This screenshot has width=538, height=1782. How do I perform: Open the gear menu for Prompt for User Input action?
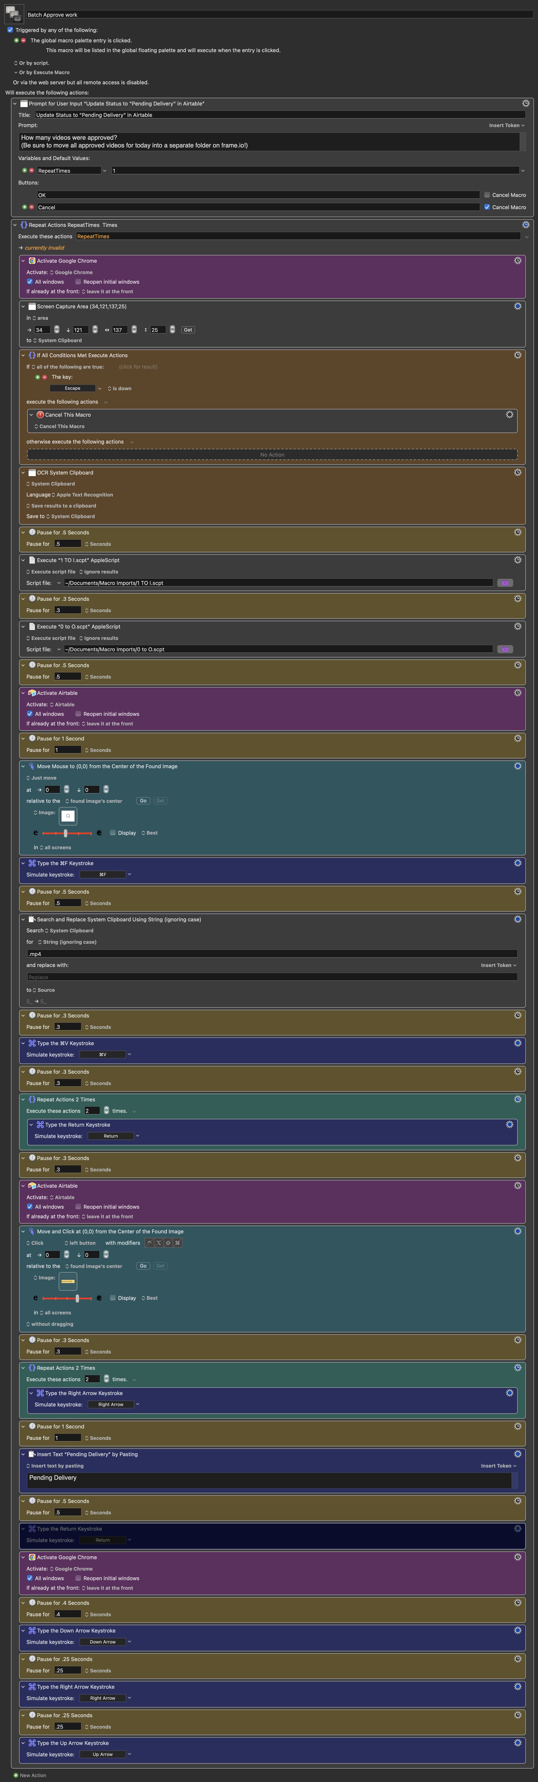[526, 103]
